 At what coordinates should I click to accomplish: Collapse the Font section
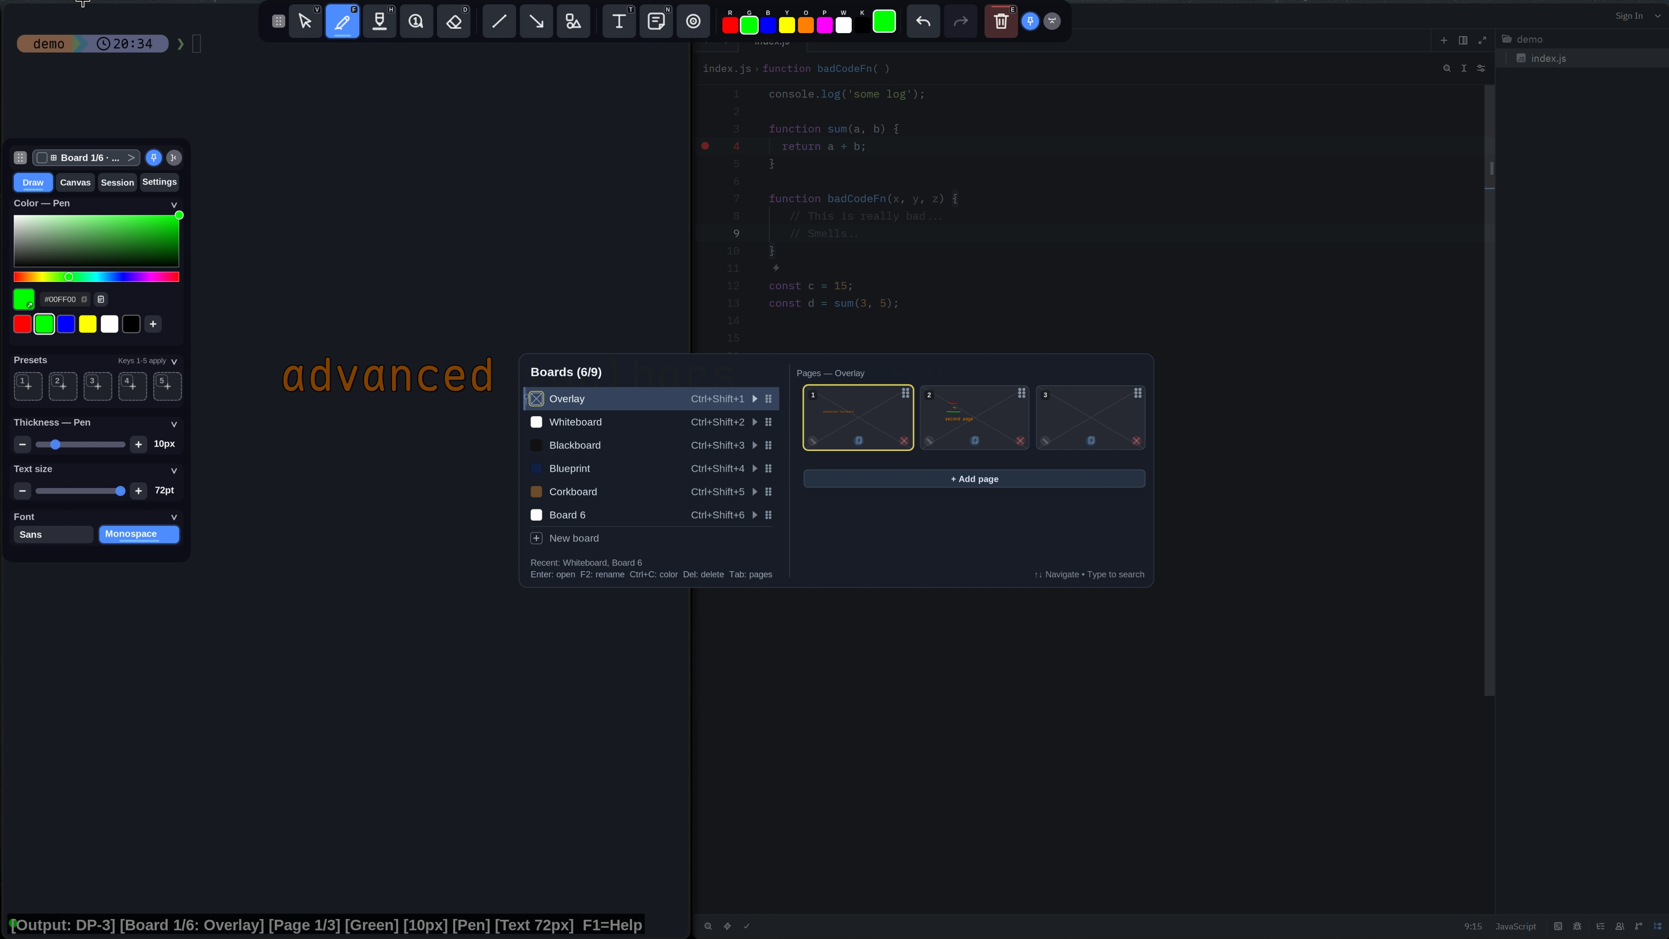click(174, 517)
